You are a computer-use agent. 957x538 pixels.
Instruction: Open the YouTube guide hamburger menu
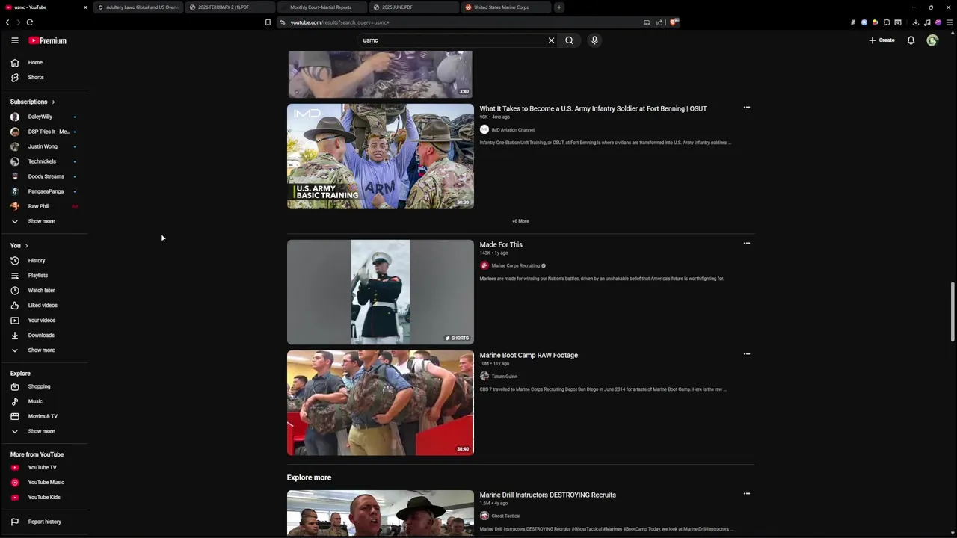(14, 40)
